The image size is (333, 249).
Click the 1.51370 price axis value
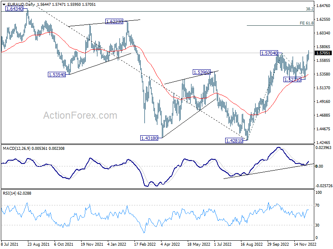tap(323, 88)
